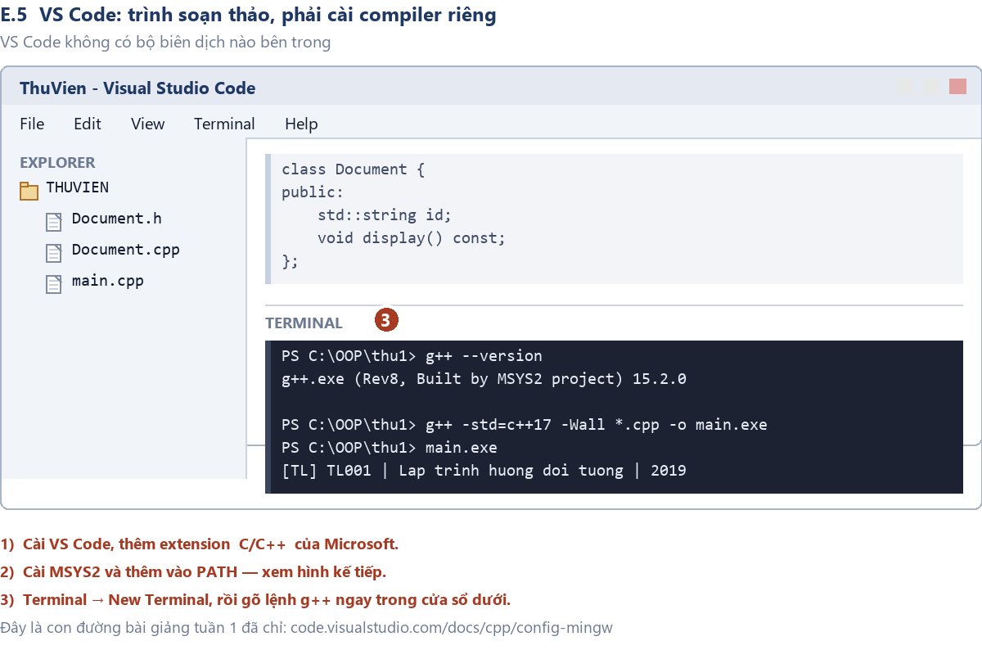Click the Document.h file icon
The image size is (982, 650).
click(54, 222)
